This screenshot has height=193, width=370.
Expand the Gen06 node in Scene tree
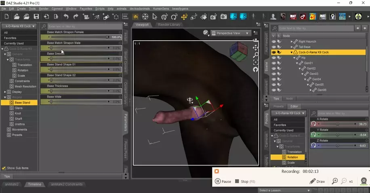311,90
